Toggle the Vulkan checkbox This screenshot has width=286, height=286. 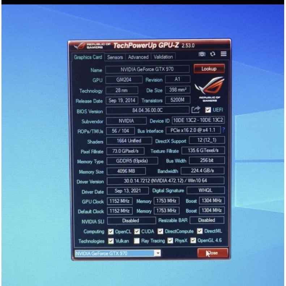point(111,241)
